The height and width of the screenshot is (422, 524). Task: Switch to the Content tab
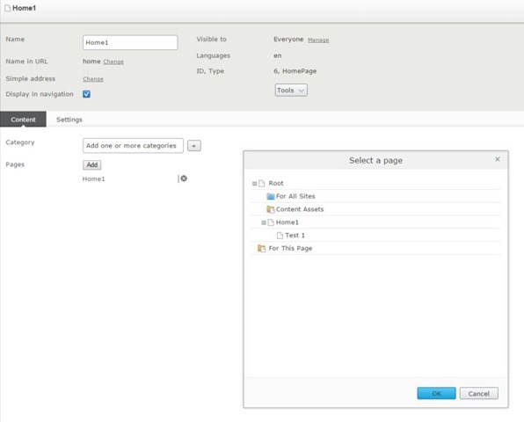point(23,120)
